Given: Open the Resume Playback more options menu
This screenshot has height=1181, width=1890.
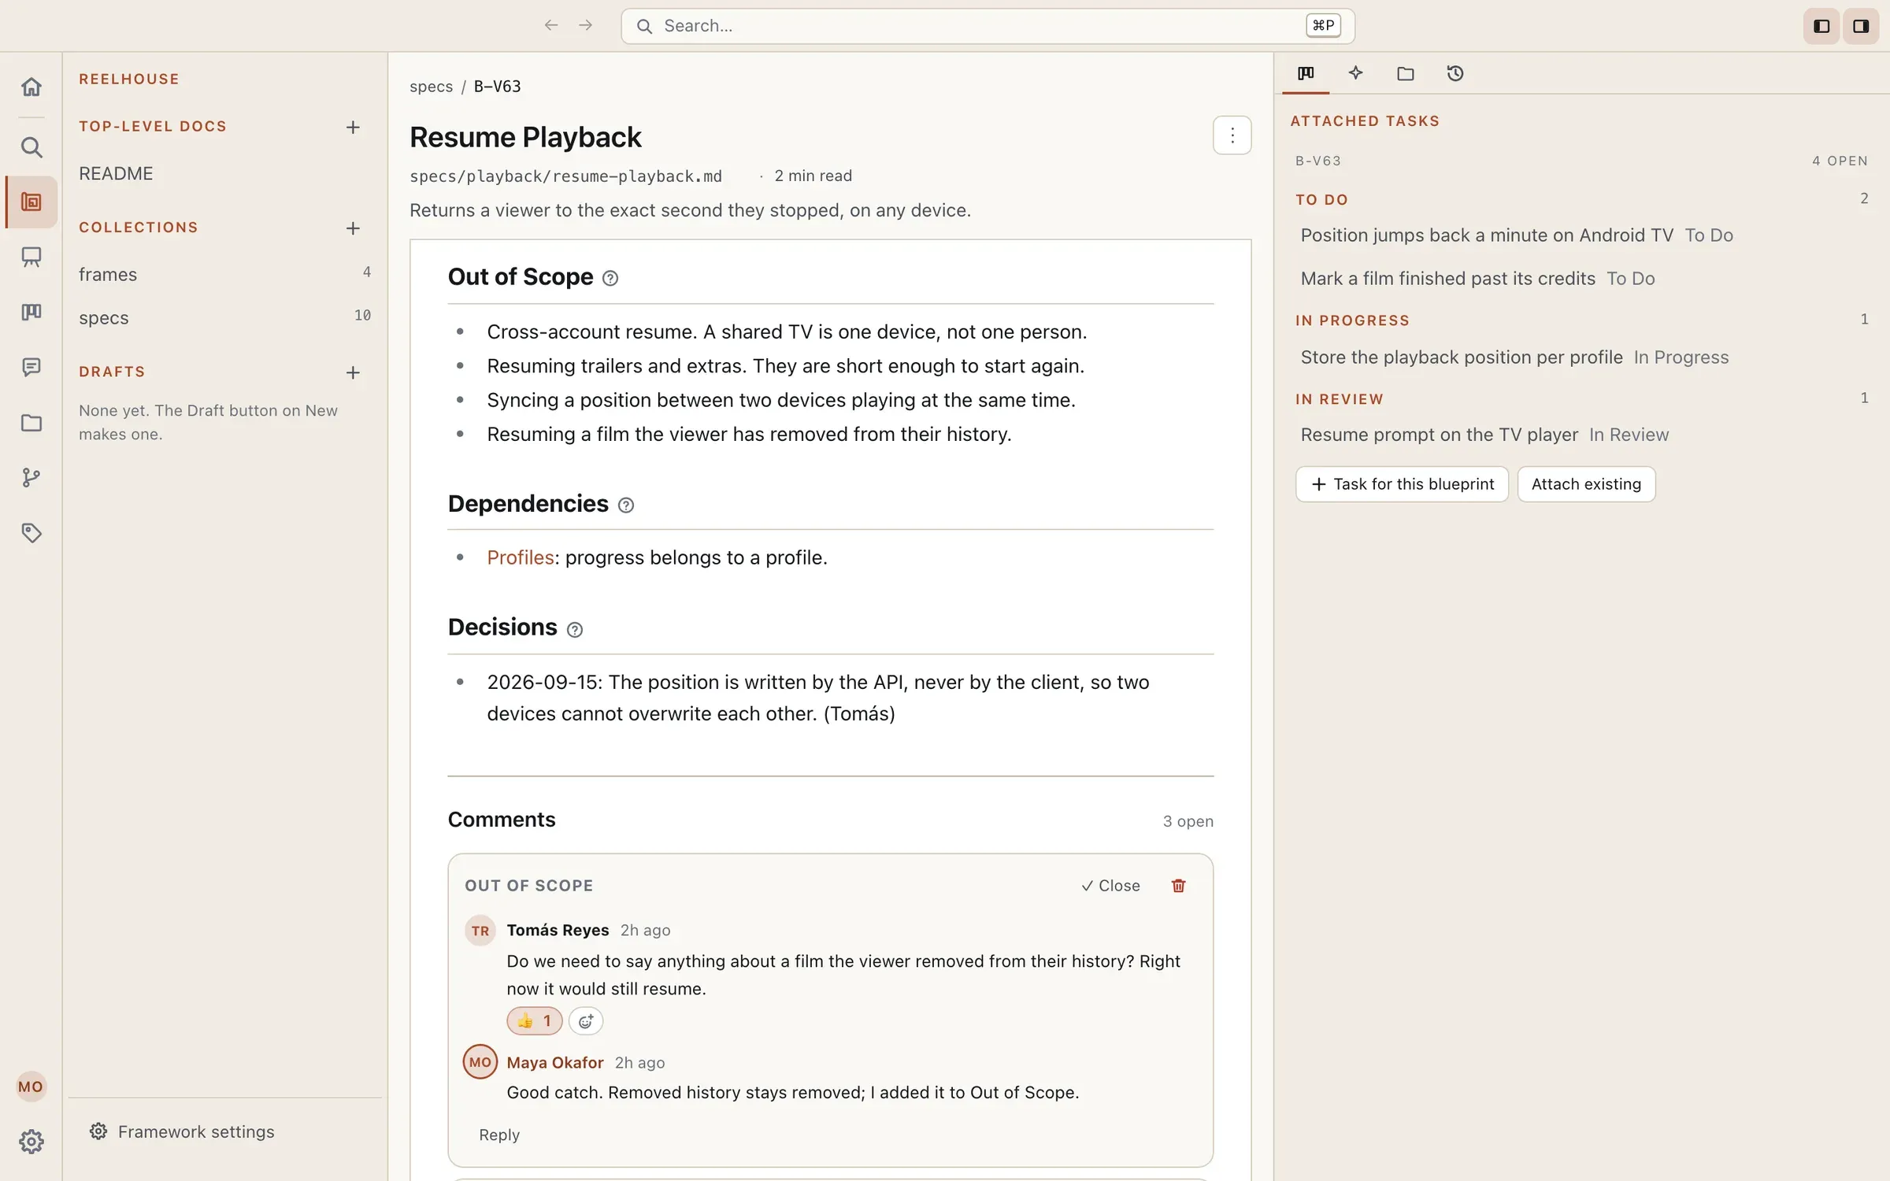Looking at the screenshot, I should click(x=1232, y=135).
